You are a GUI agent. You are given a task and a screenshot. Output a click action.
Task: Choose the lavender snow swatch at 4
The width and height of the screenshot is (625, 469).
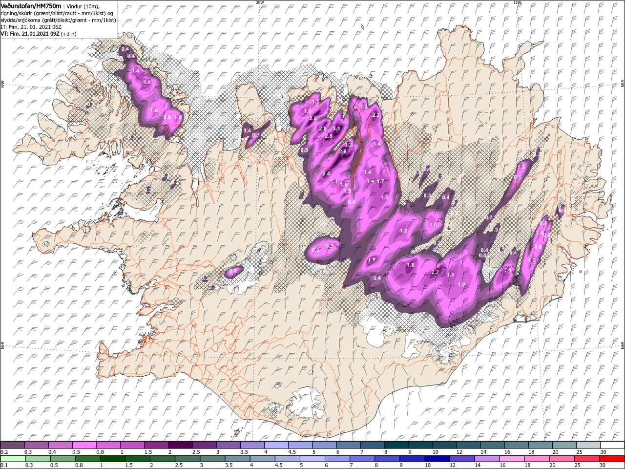click(276, 445)
